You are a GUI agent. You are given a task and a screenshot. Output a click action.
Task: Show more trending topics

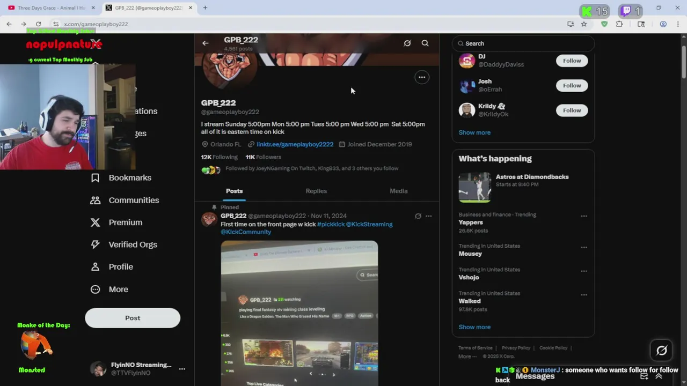474,327
